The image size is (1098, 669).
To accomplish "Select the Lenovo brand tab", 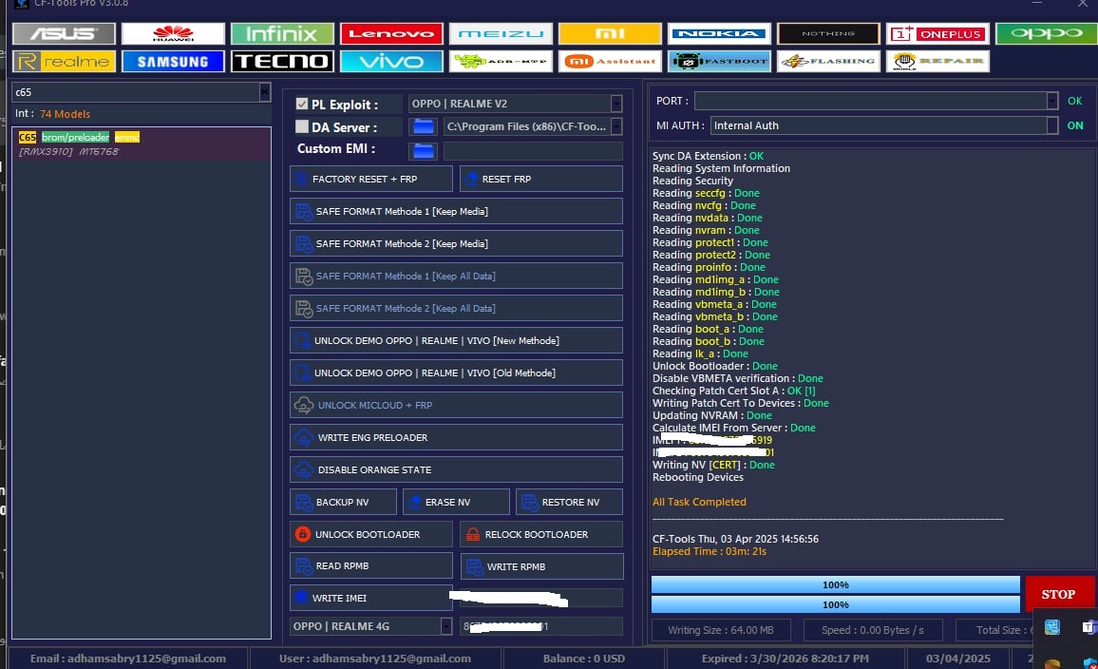I will click(391, 33).
